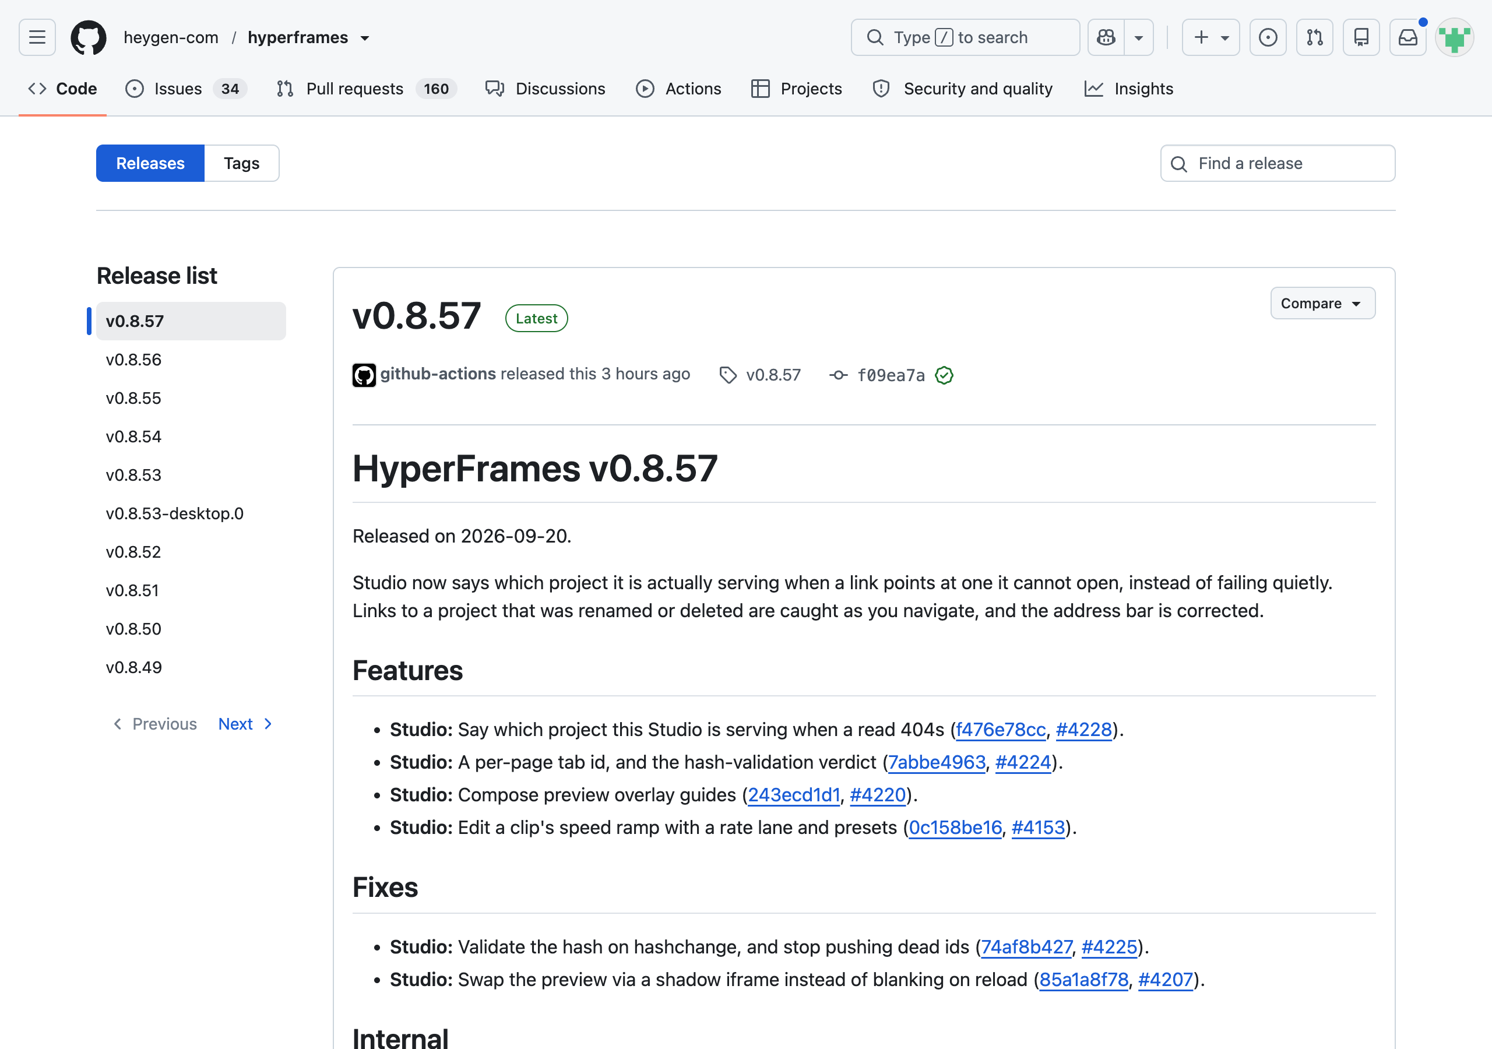Open the Compare dropdown
This screenshot has height=1049, width=1492.
pos(1322,303)
